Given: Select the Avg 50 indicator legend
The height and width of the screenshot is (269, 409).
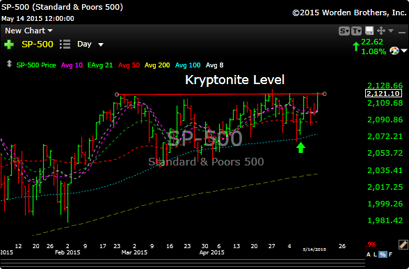Looking at the screenshot, I should click(x=129, y=65).
